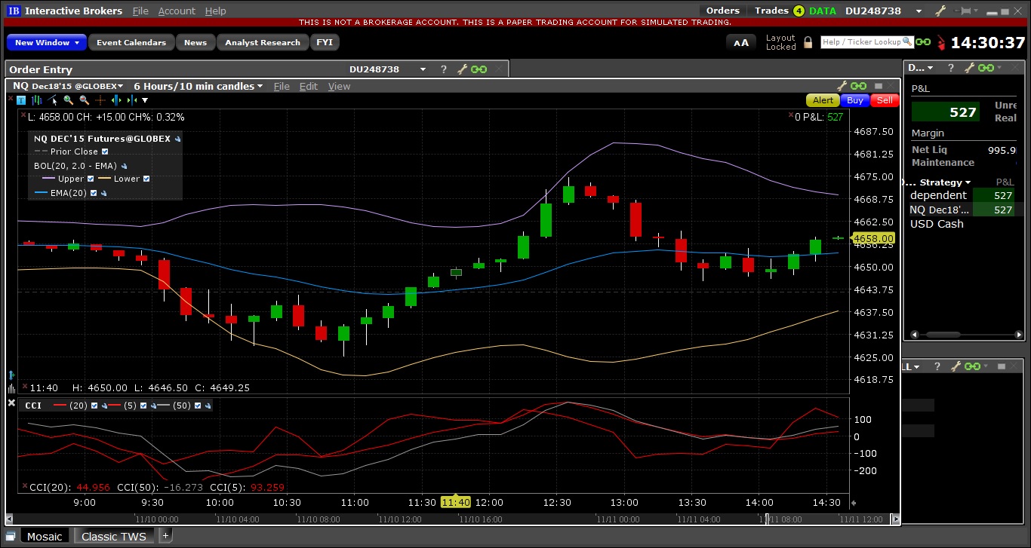Toggle the Prior Close line checkbox
1031x548 pixels.
click(x=105, y=152)
